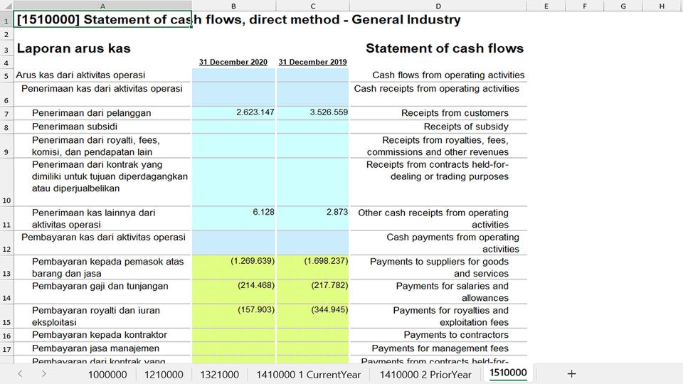Select value 2.873 cell

[x=313, y=218]
